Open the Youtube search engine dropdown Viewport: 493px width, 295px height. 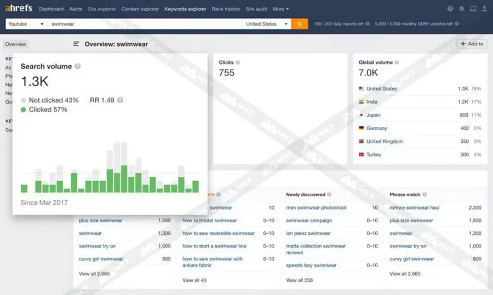tap(26, 24)
